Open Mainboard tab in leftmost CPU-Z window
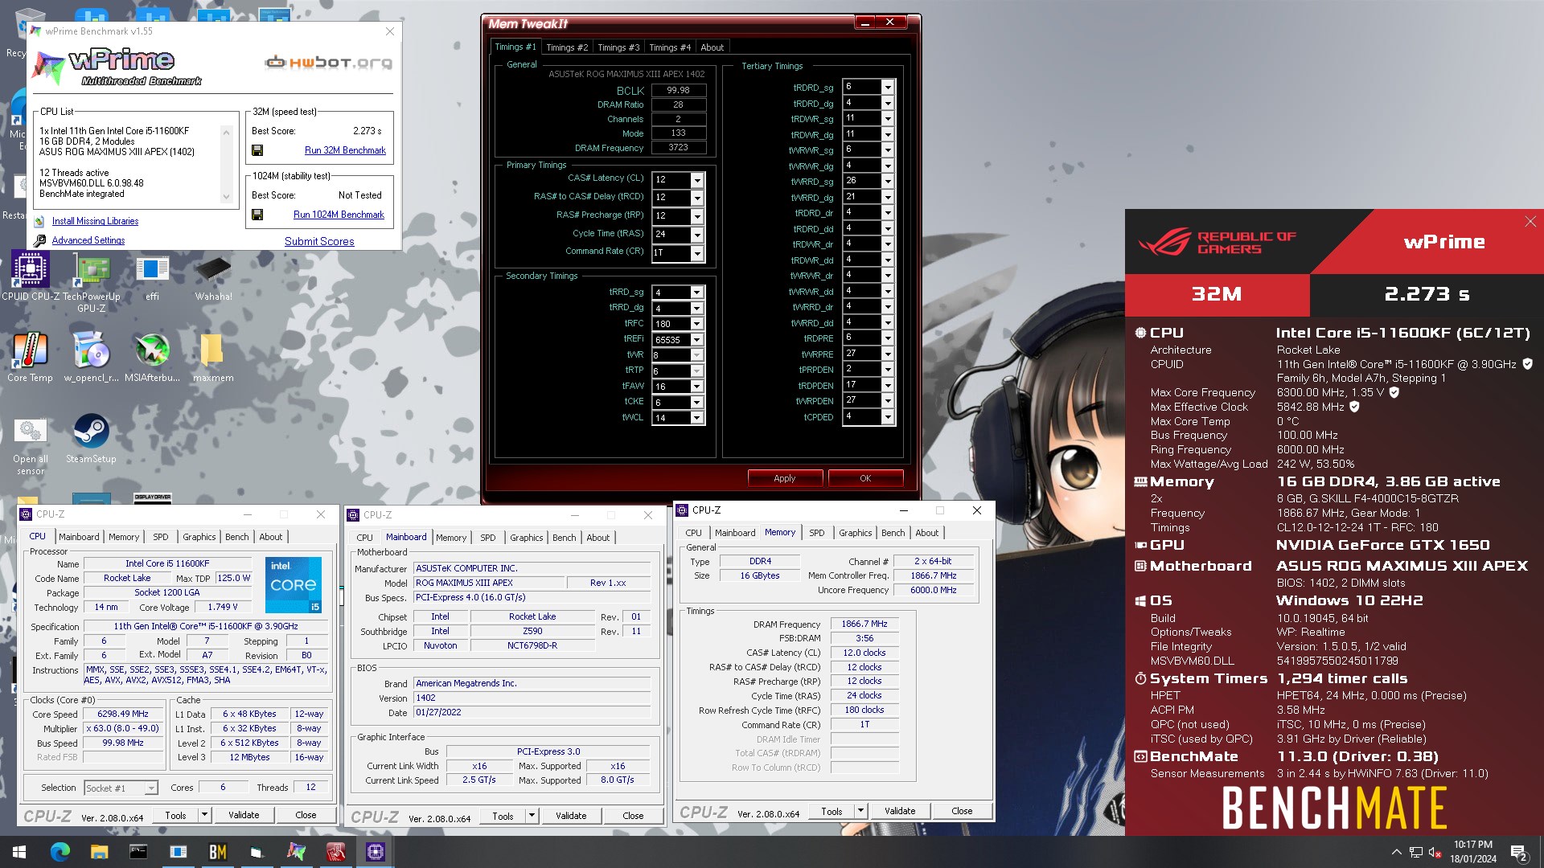The height and width of the screenshot is (868, 1544). (79, 537)
